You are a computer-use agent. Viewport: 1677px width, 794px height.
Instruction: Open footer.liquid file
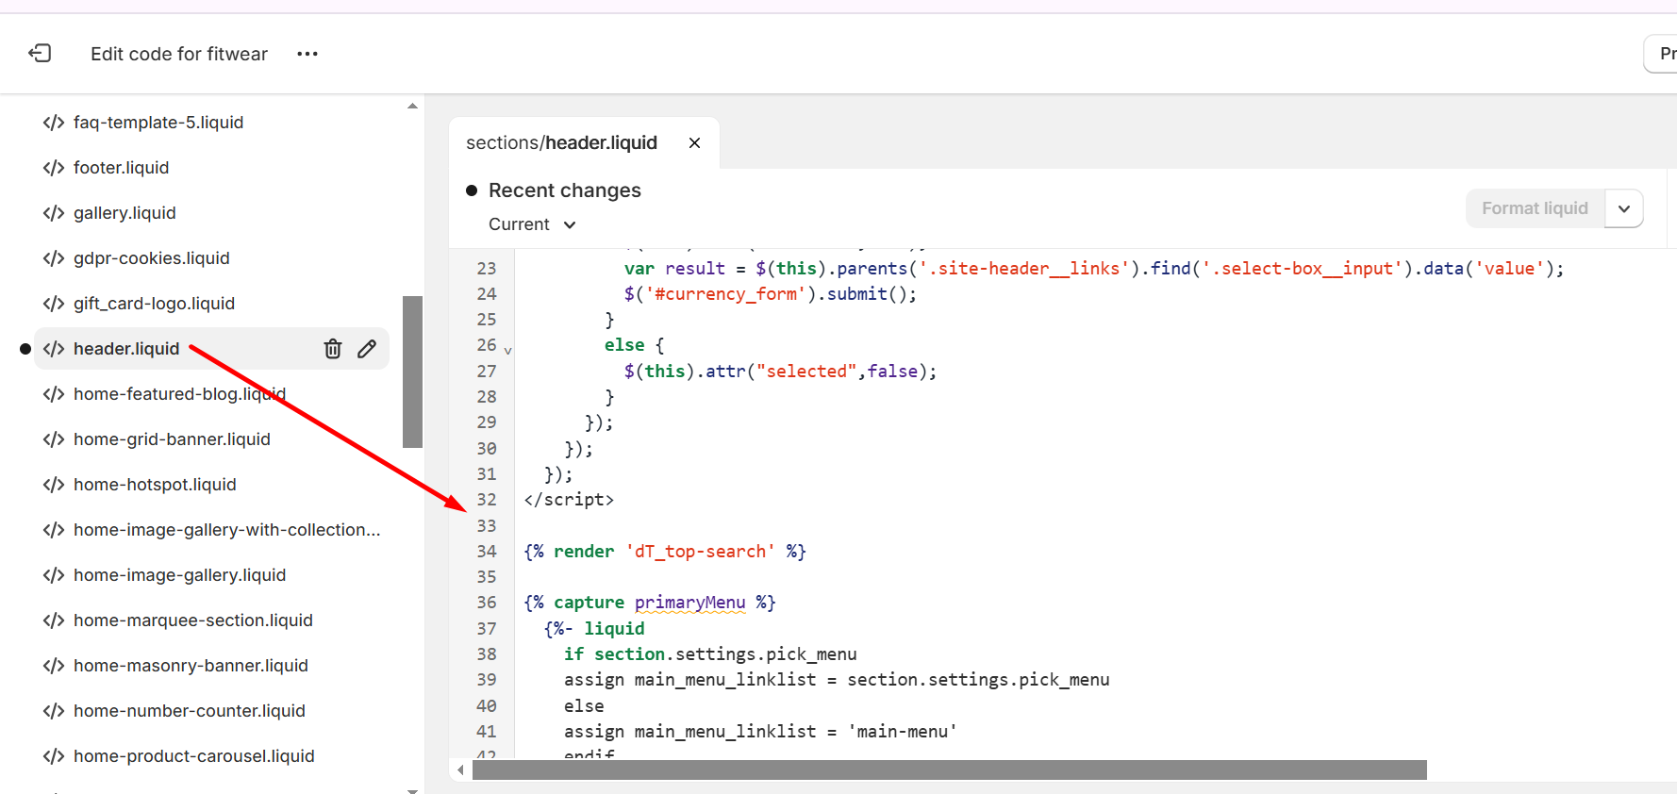(121, 168)
